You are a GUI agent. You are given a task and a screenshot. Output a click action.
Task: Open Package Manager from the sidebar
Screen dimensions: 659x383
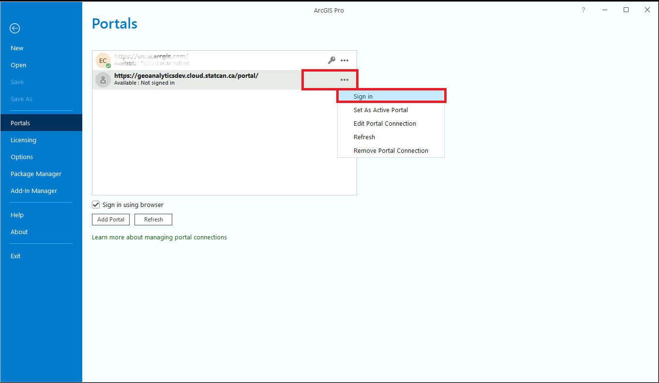[41, 174]
